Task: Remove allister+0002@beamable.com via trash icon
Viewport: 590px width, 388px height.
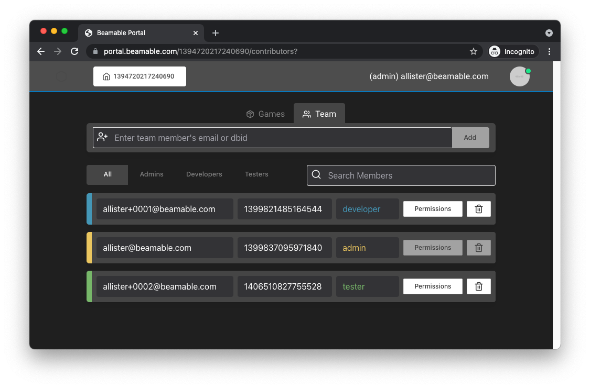Action: 479,286
